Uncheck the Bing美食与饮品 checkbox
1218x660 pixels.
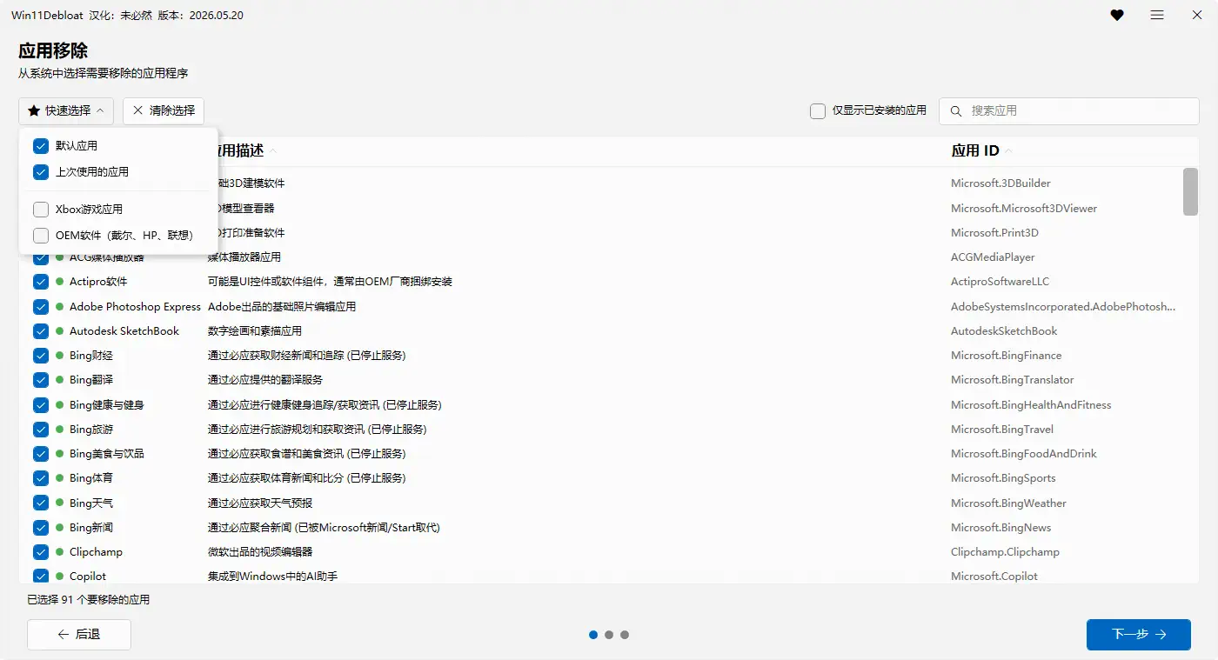41,454
